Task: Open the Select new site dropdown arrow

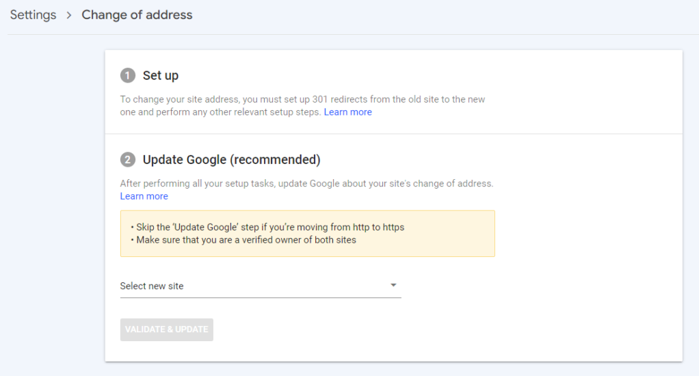Action: pos(393,285)
